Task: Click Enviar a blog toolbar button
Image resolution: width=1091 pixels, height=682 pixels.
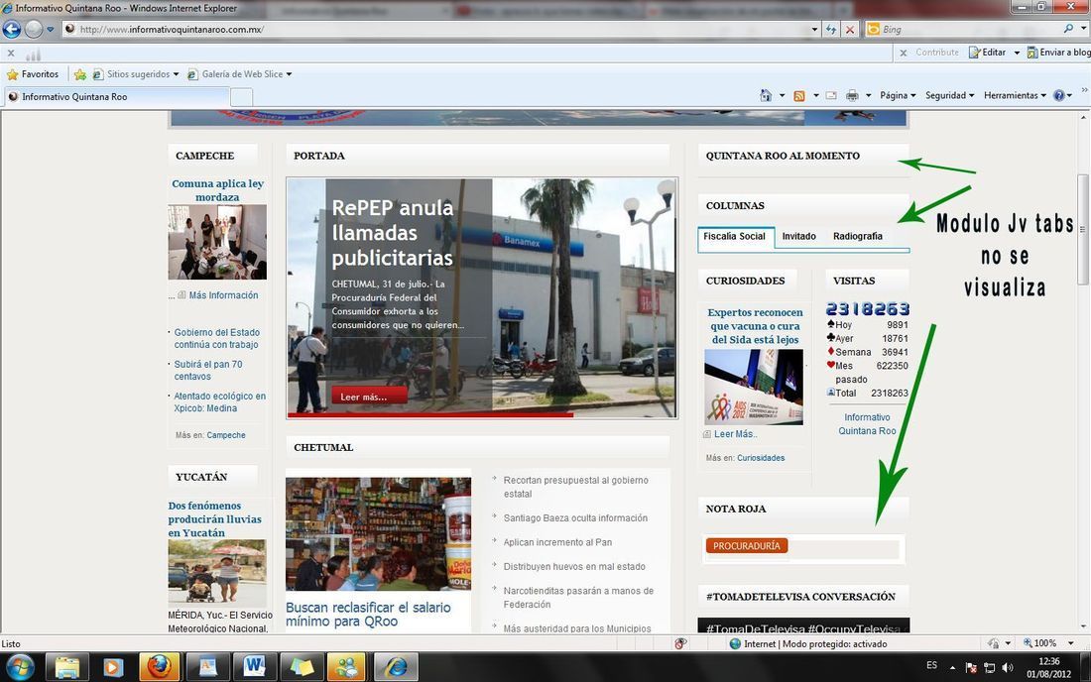Action: pyautogui.click(x=1059, y=53)
